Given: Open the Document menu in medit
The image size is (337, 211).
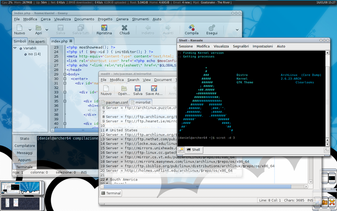Looking at the screenshot, I should tap(163, 80).
